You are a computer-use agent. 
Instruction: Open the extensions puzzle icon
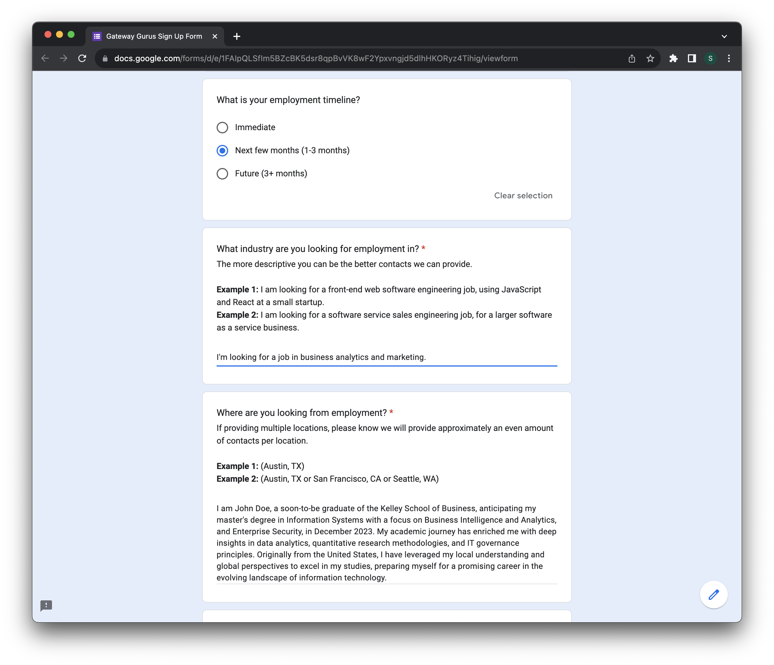[673, 58]
